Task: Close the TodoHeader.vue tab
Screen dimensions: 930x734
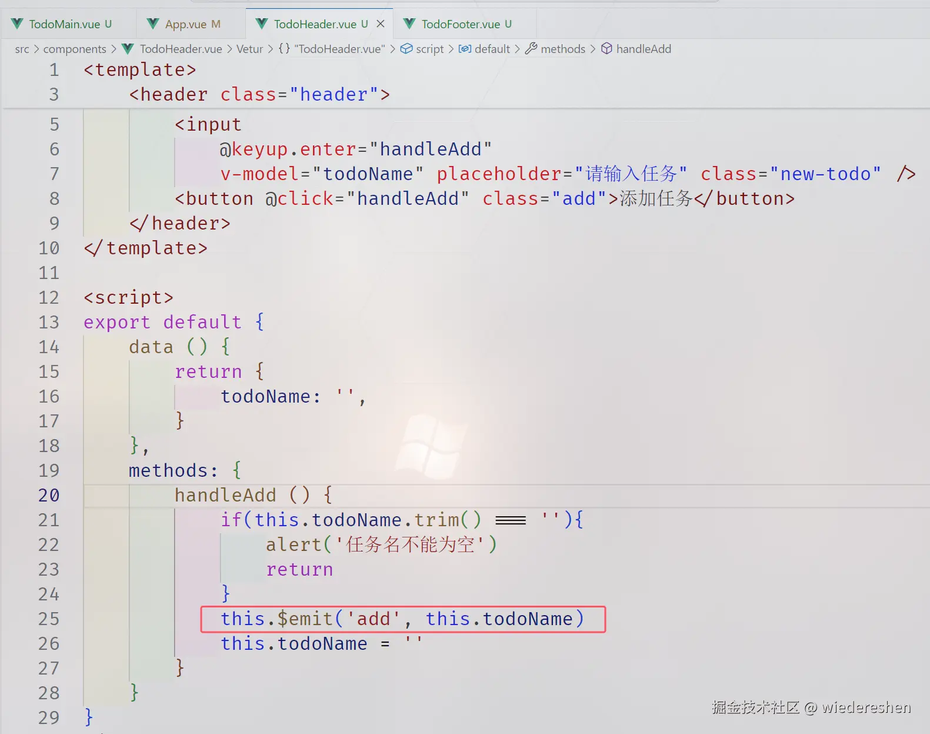Action: (381, 24)
